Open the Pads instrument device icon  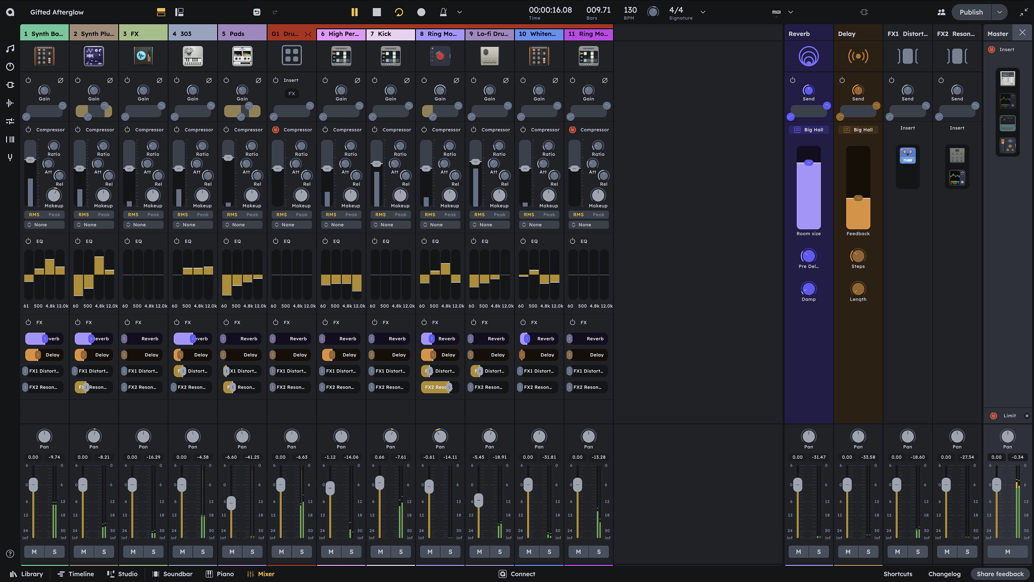242,56
